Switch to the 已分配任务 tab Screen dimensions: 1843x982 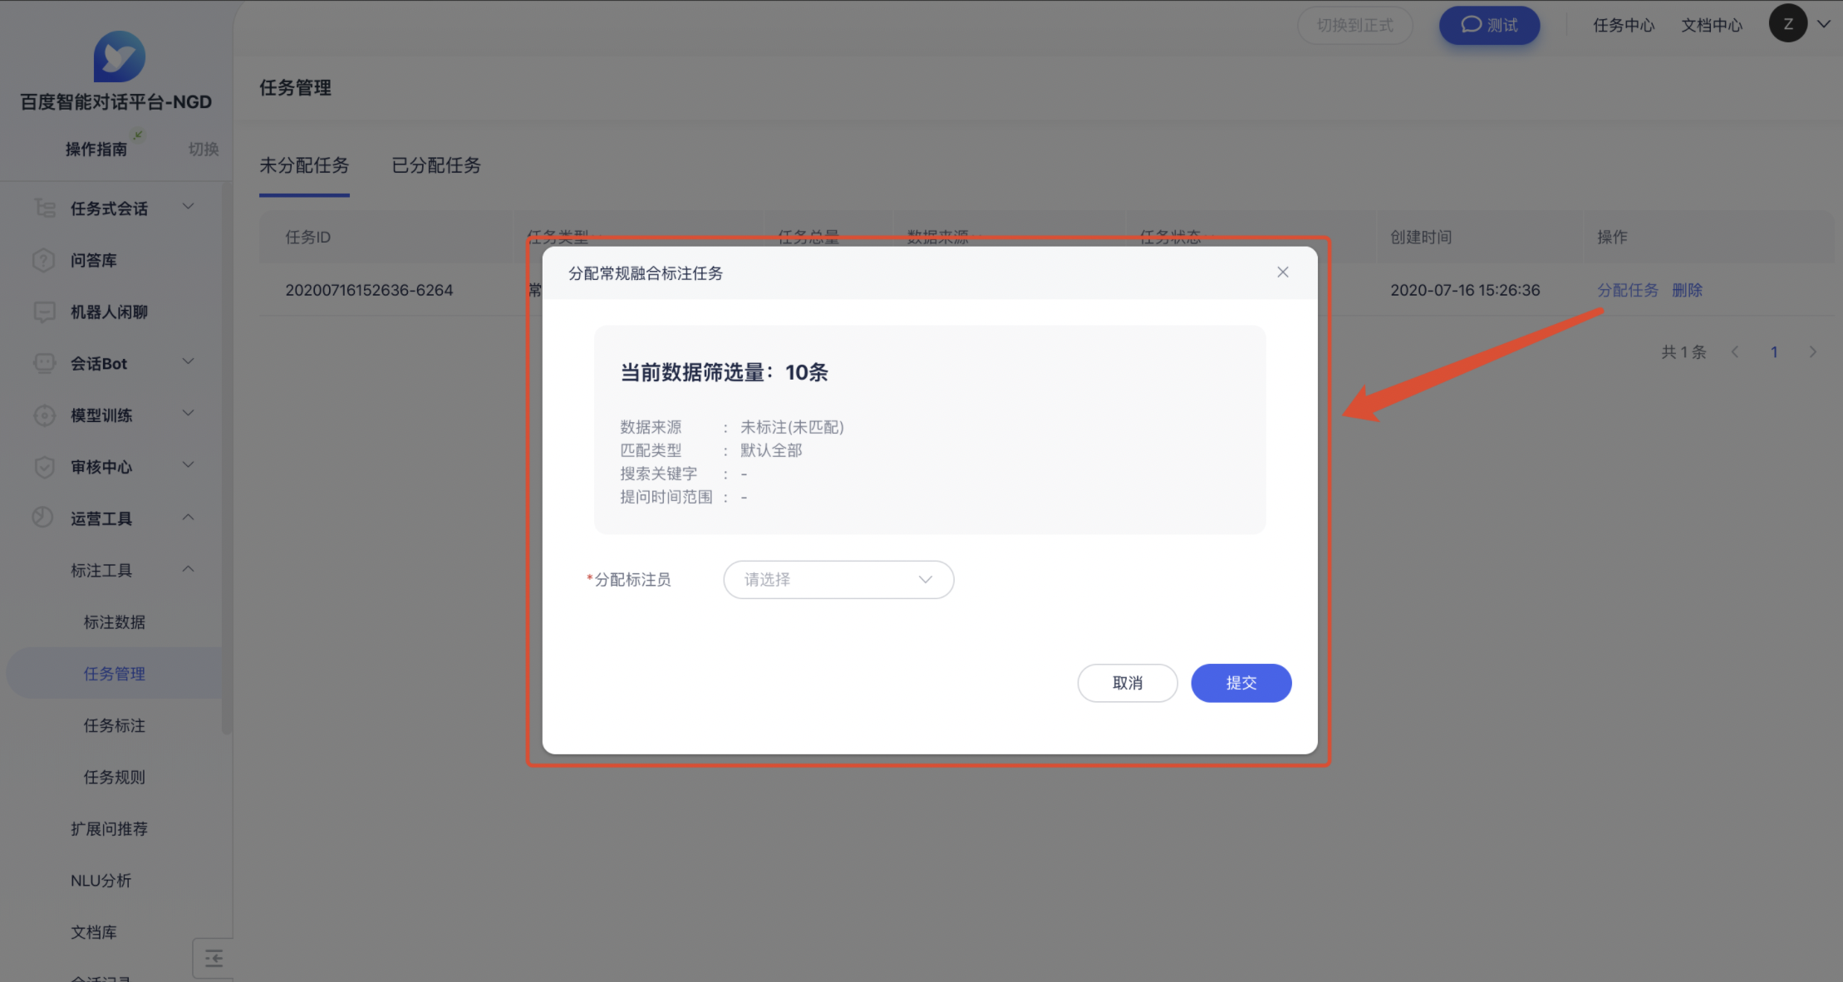tap(436, 165)
